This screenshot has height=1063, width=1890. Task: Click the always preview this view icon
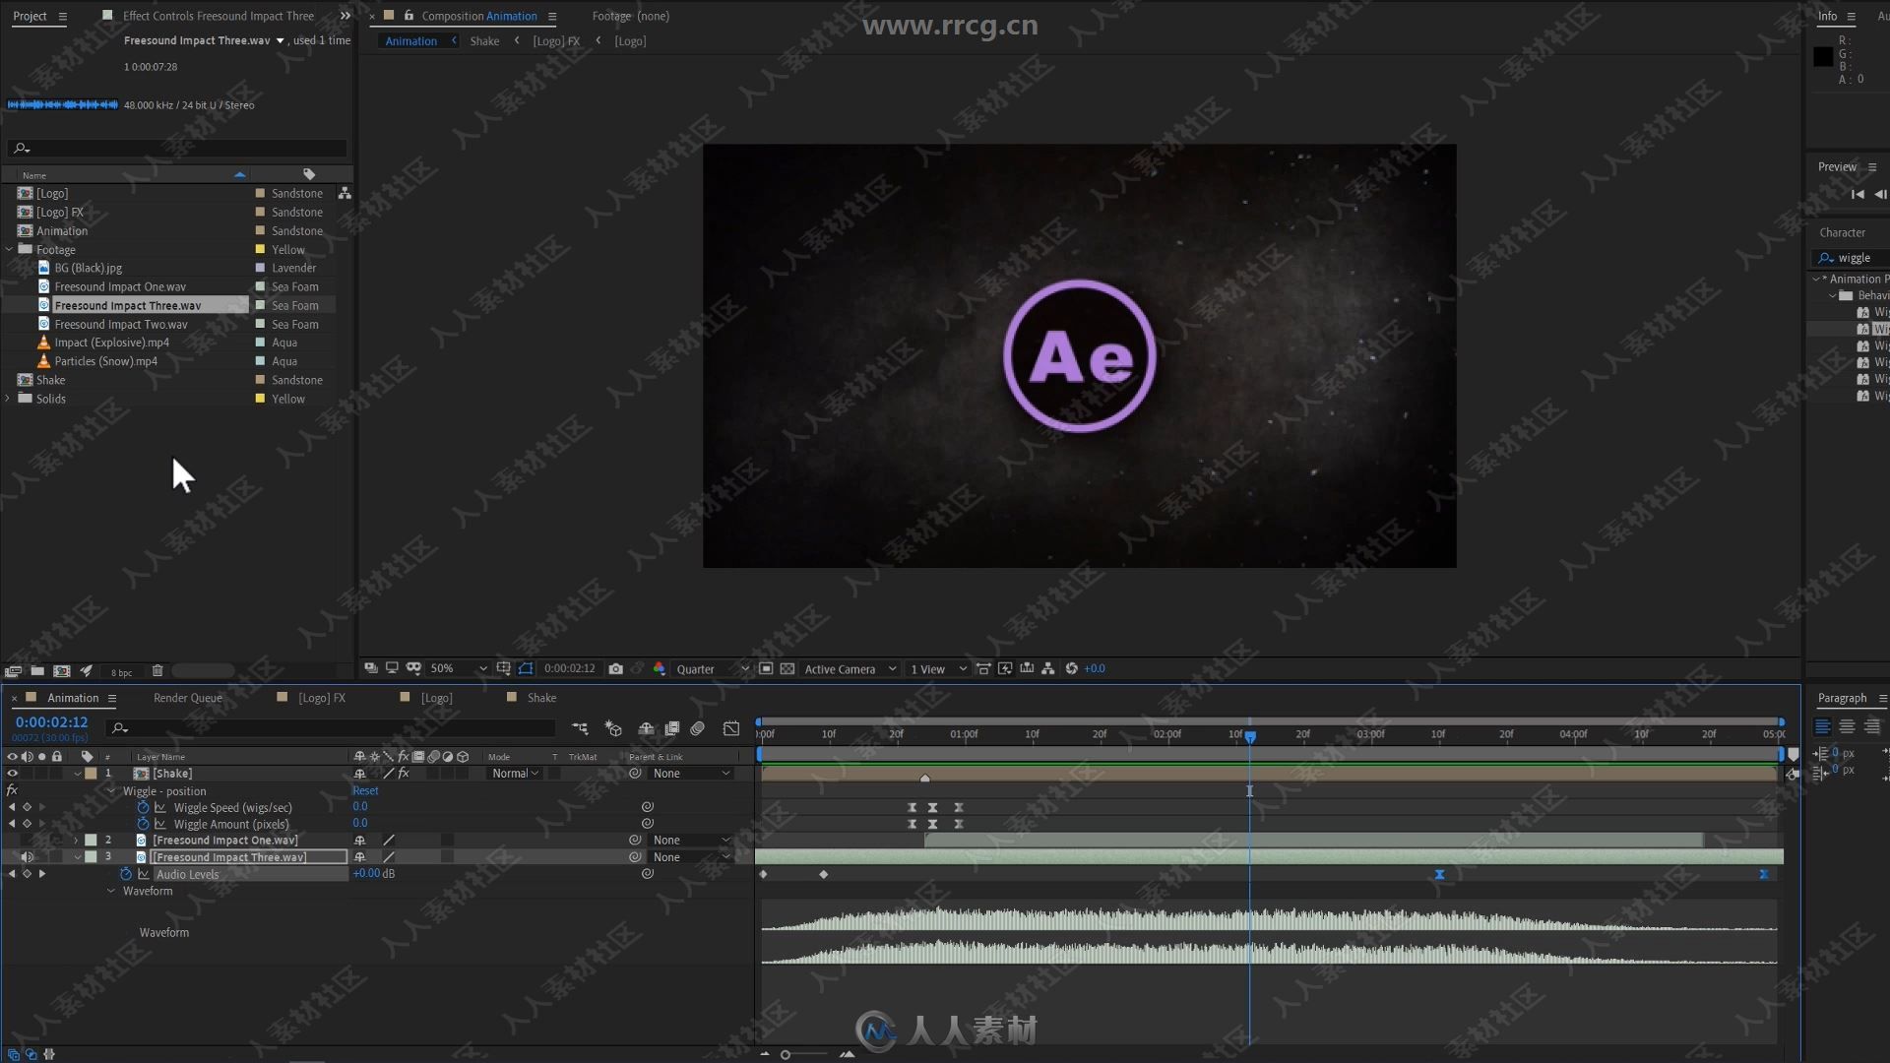[371, 668]
